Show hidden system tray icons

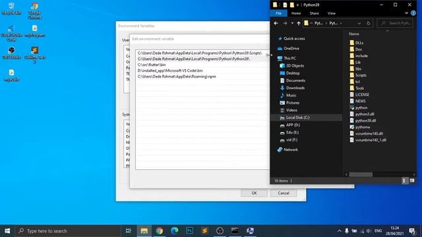coord(339,231)
